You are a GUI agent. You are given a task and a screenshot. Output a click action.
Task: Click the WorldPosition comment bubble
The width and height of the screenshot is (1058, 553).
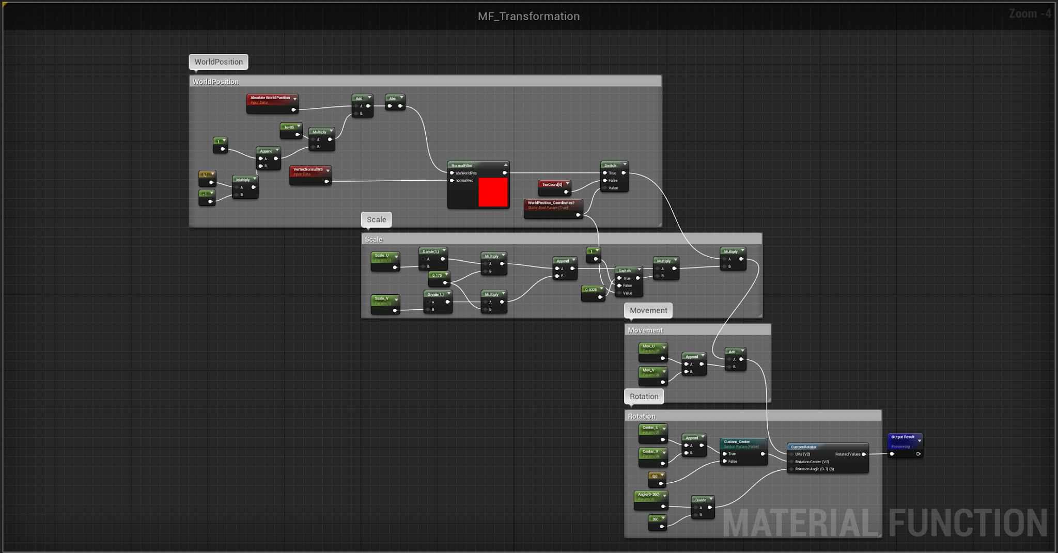coord(219,62)
